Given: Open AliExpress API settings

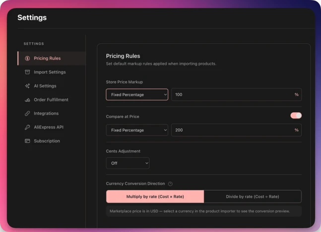Looking at the screenshot, I should (52, 127).
